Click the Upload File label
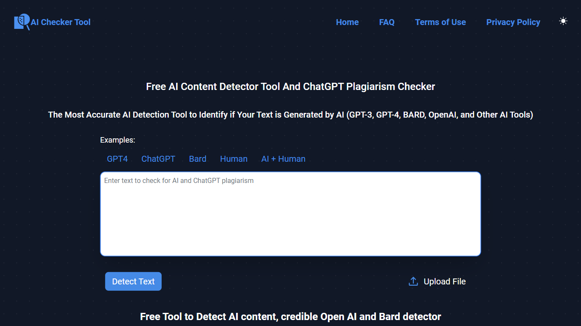This screenshot has width=581, height=326. pos(444,281)
